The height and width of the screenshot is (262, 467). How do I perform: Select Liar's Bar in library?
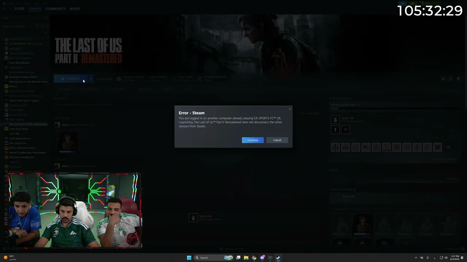[x=26, y=134]
